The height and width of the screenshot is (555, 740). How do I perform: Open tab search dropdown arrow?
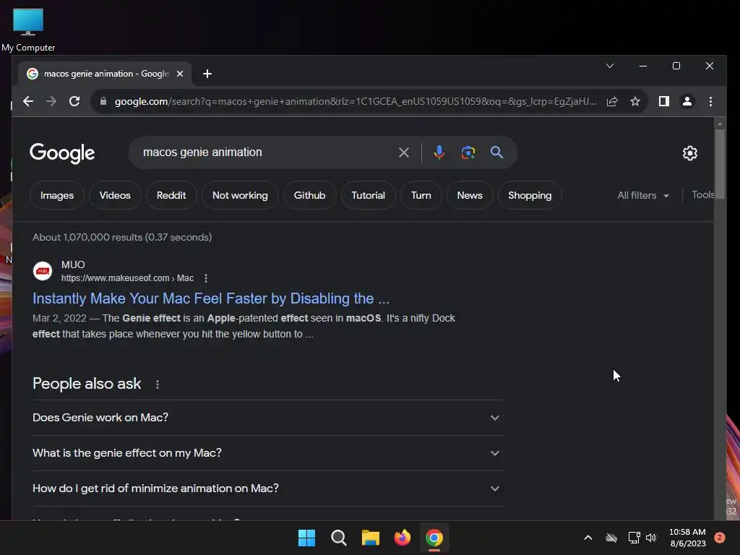pos(610,66)
